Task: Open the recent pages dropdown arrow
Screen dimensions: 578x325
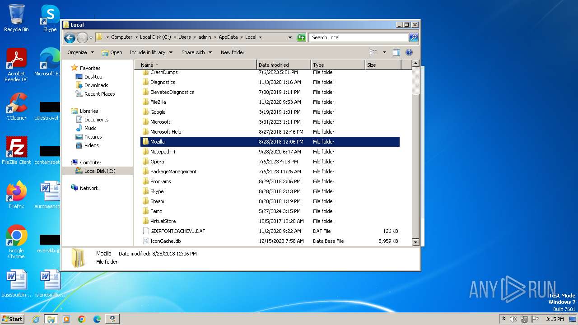Action: click(x=91, y=37)
